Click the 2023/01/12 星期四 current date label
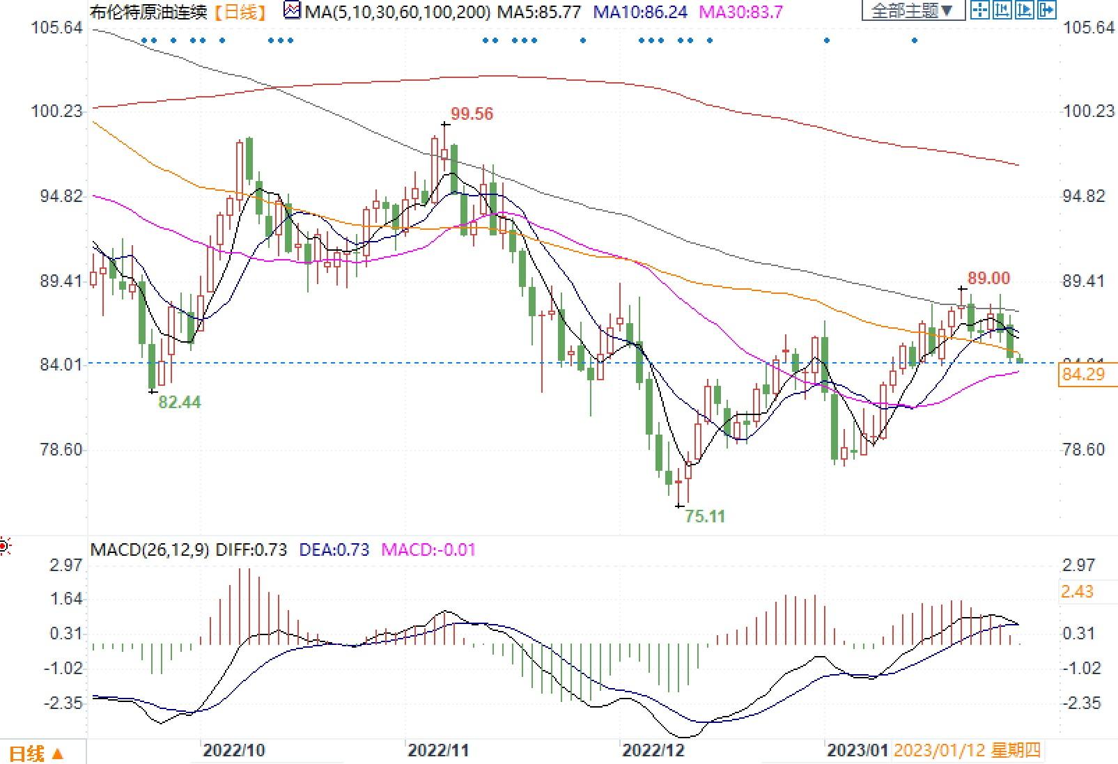 click(x=967, y=750)
